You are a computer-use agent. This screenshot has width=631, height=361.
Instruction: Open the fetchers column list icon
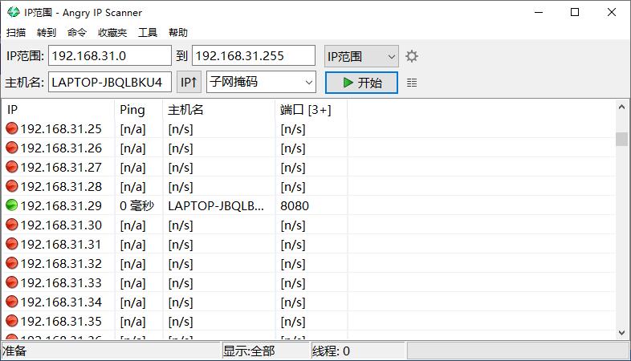(x=412, y=83)
